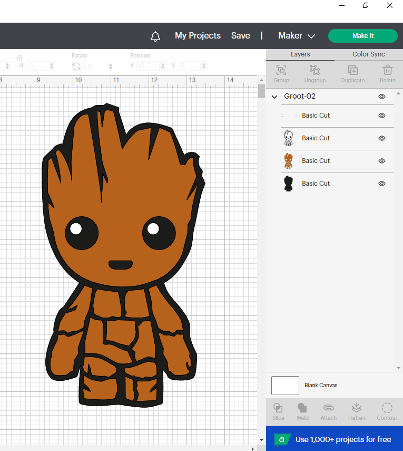Hide the brown Basic Cut layer
The image size is (403, 451).
pos(382,161)
